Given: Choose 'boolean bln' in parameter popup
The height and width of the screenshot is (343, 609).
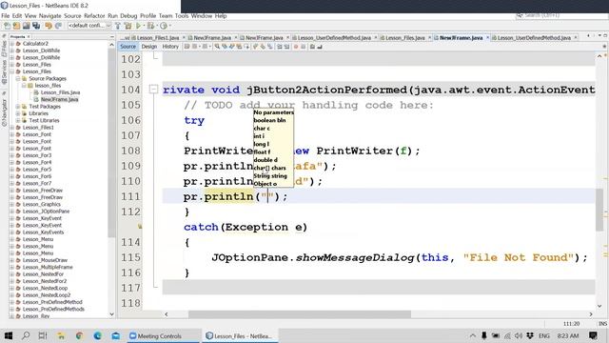Looking at the screenshot, I should point(269,120).
